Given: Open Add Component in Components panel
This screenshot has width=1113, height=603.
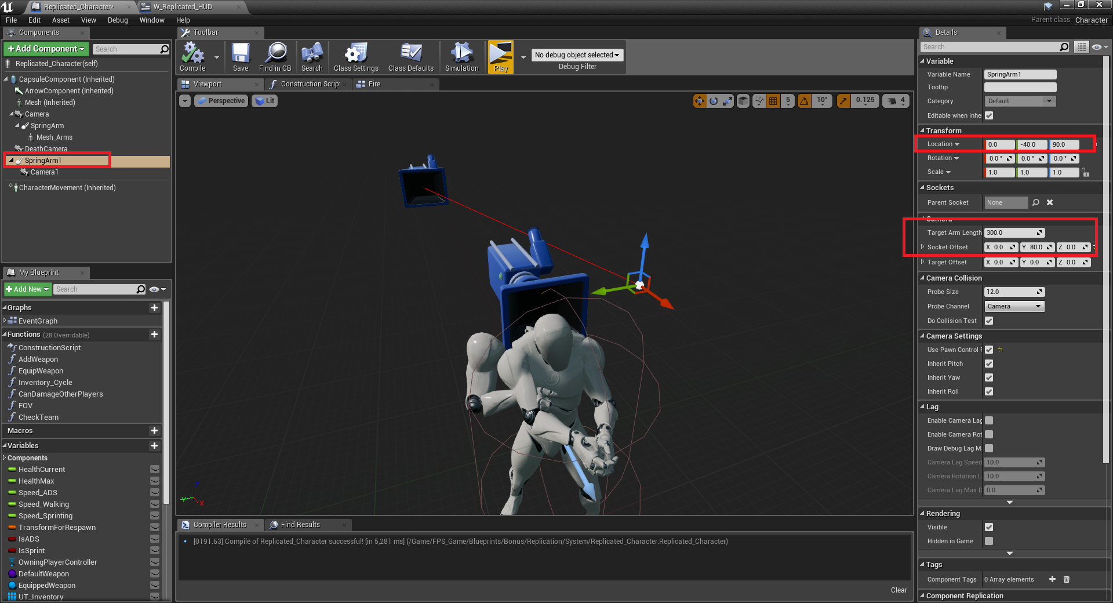Looking at the screenshot, I should click(45, 49).
